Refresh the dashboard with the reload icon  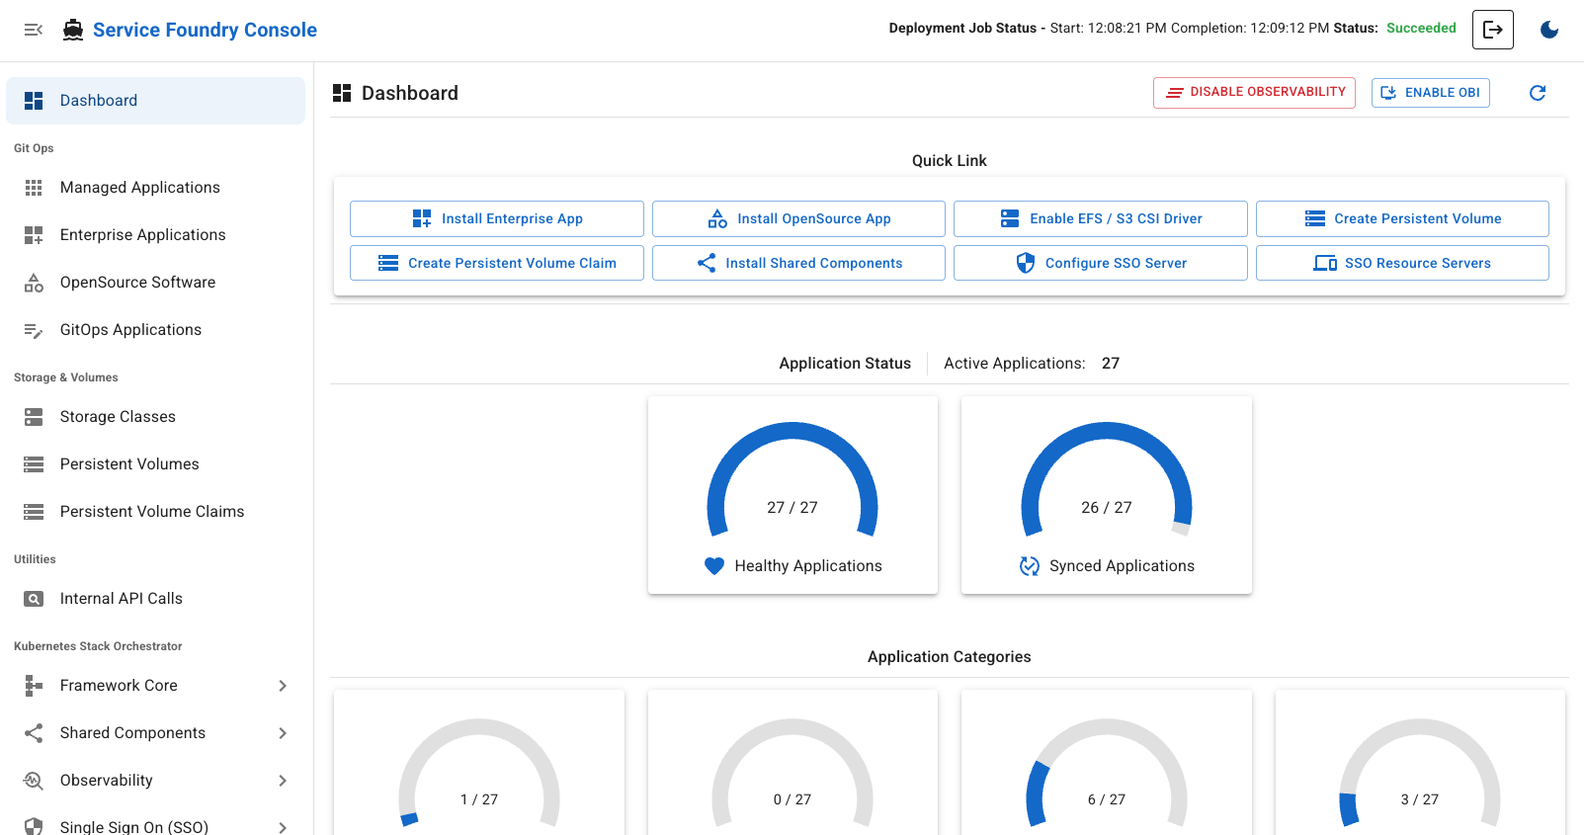point(1537,93)
